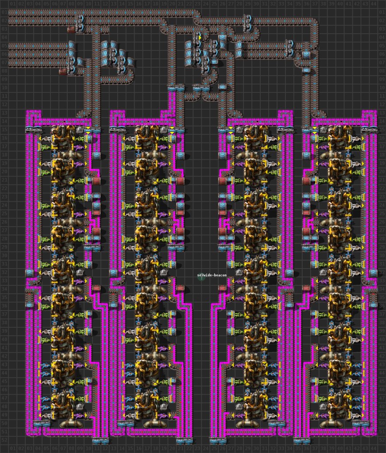The height and width of the screenshot is (453, 386).
Task: Select the blue underground belt at column 04 row 32
Action: tap(30, 272)
